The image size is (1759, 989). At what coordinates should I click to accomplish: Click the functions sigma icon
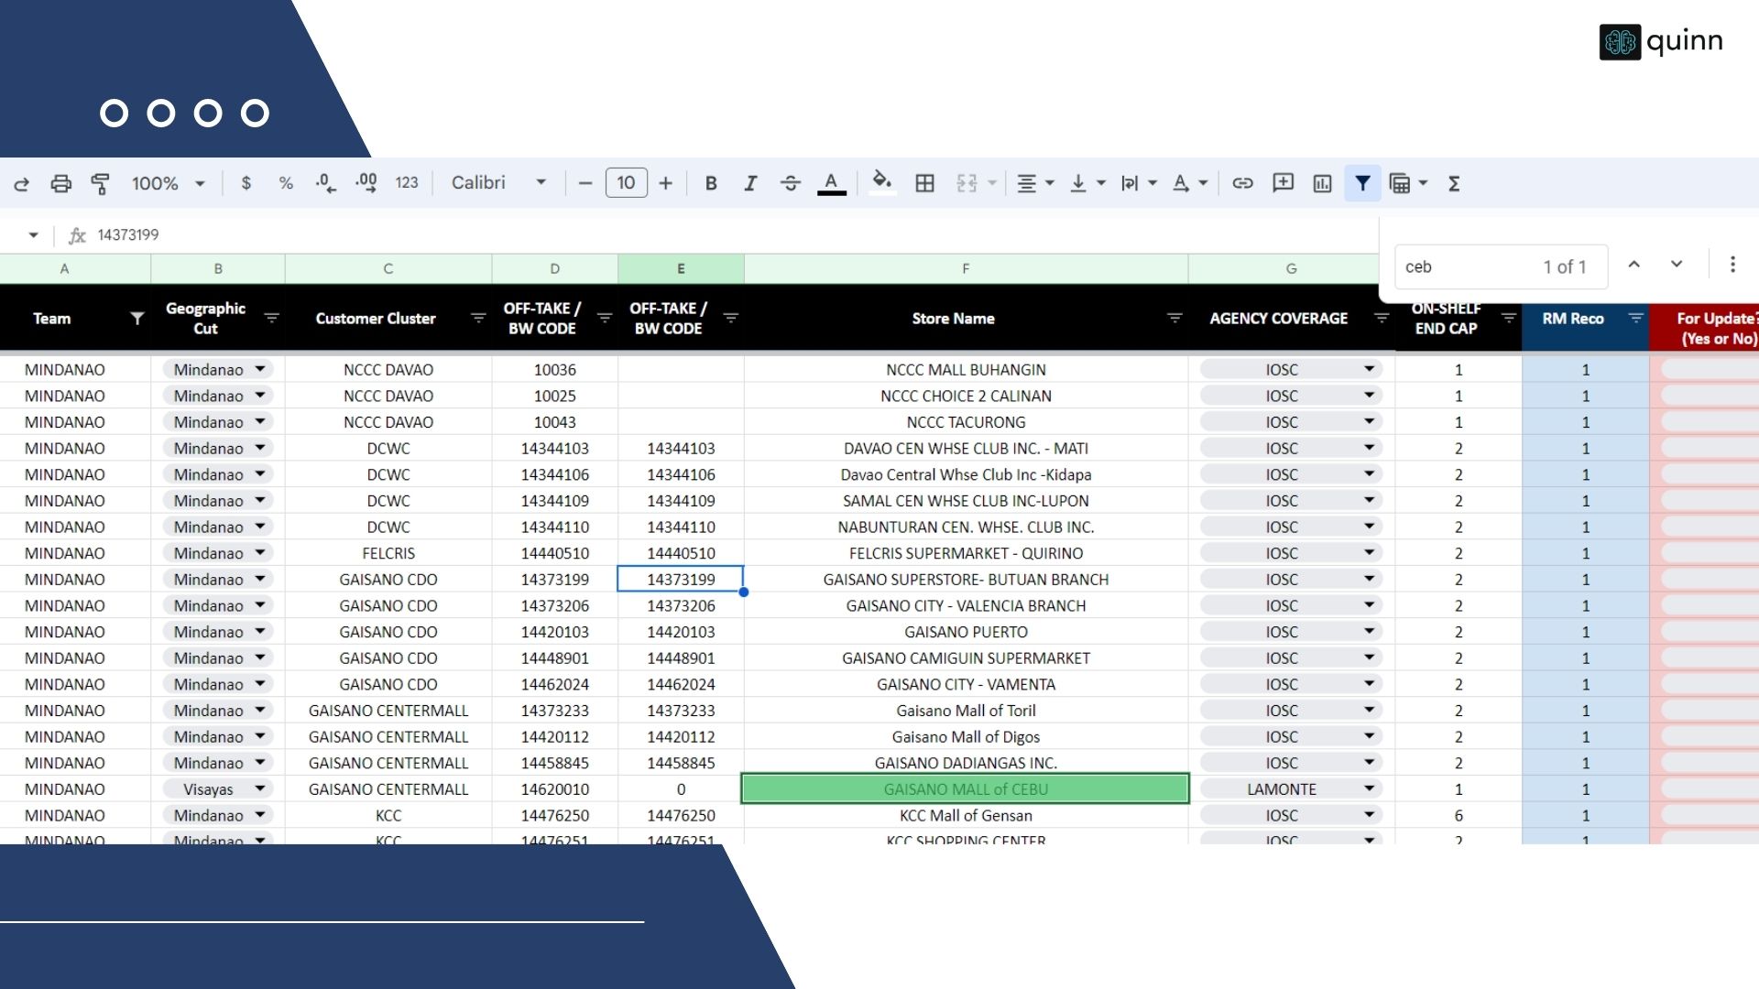[1454, 183]
